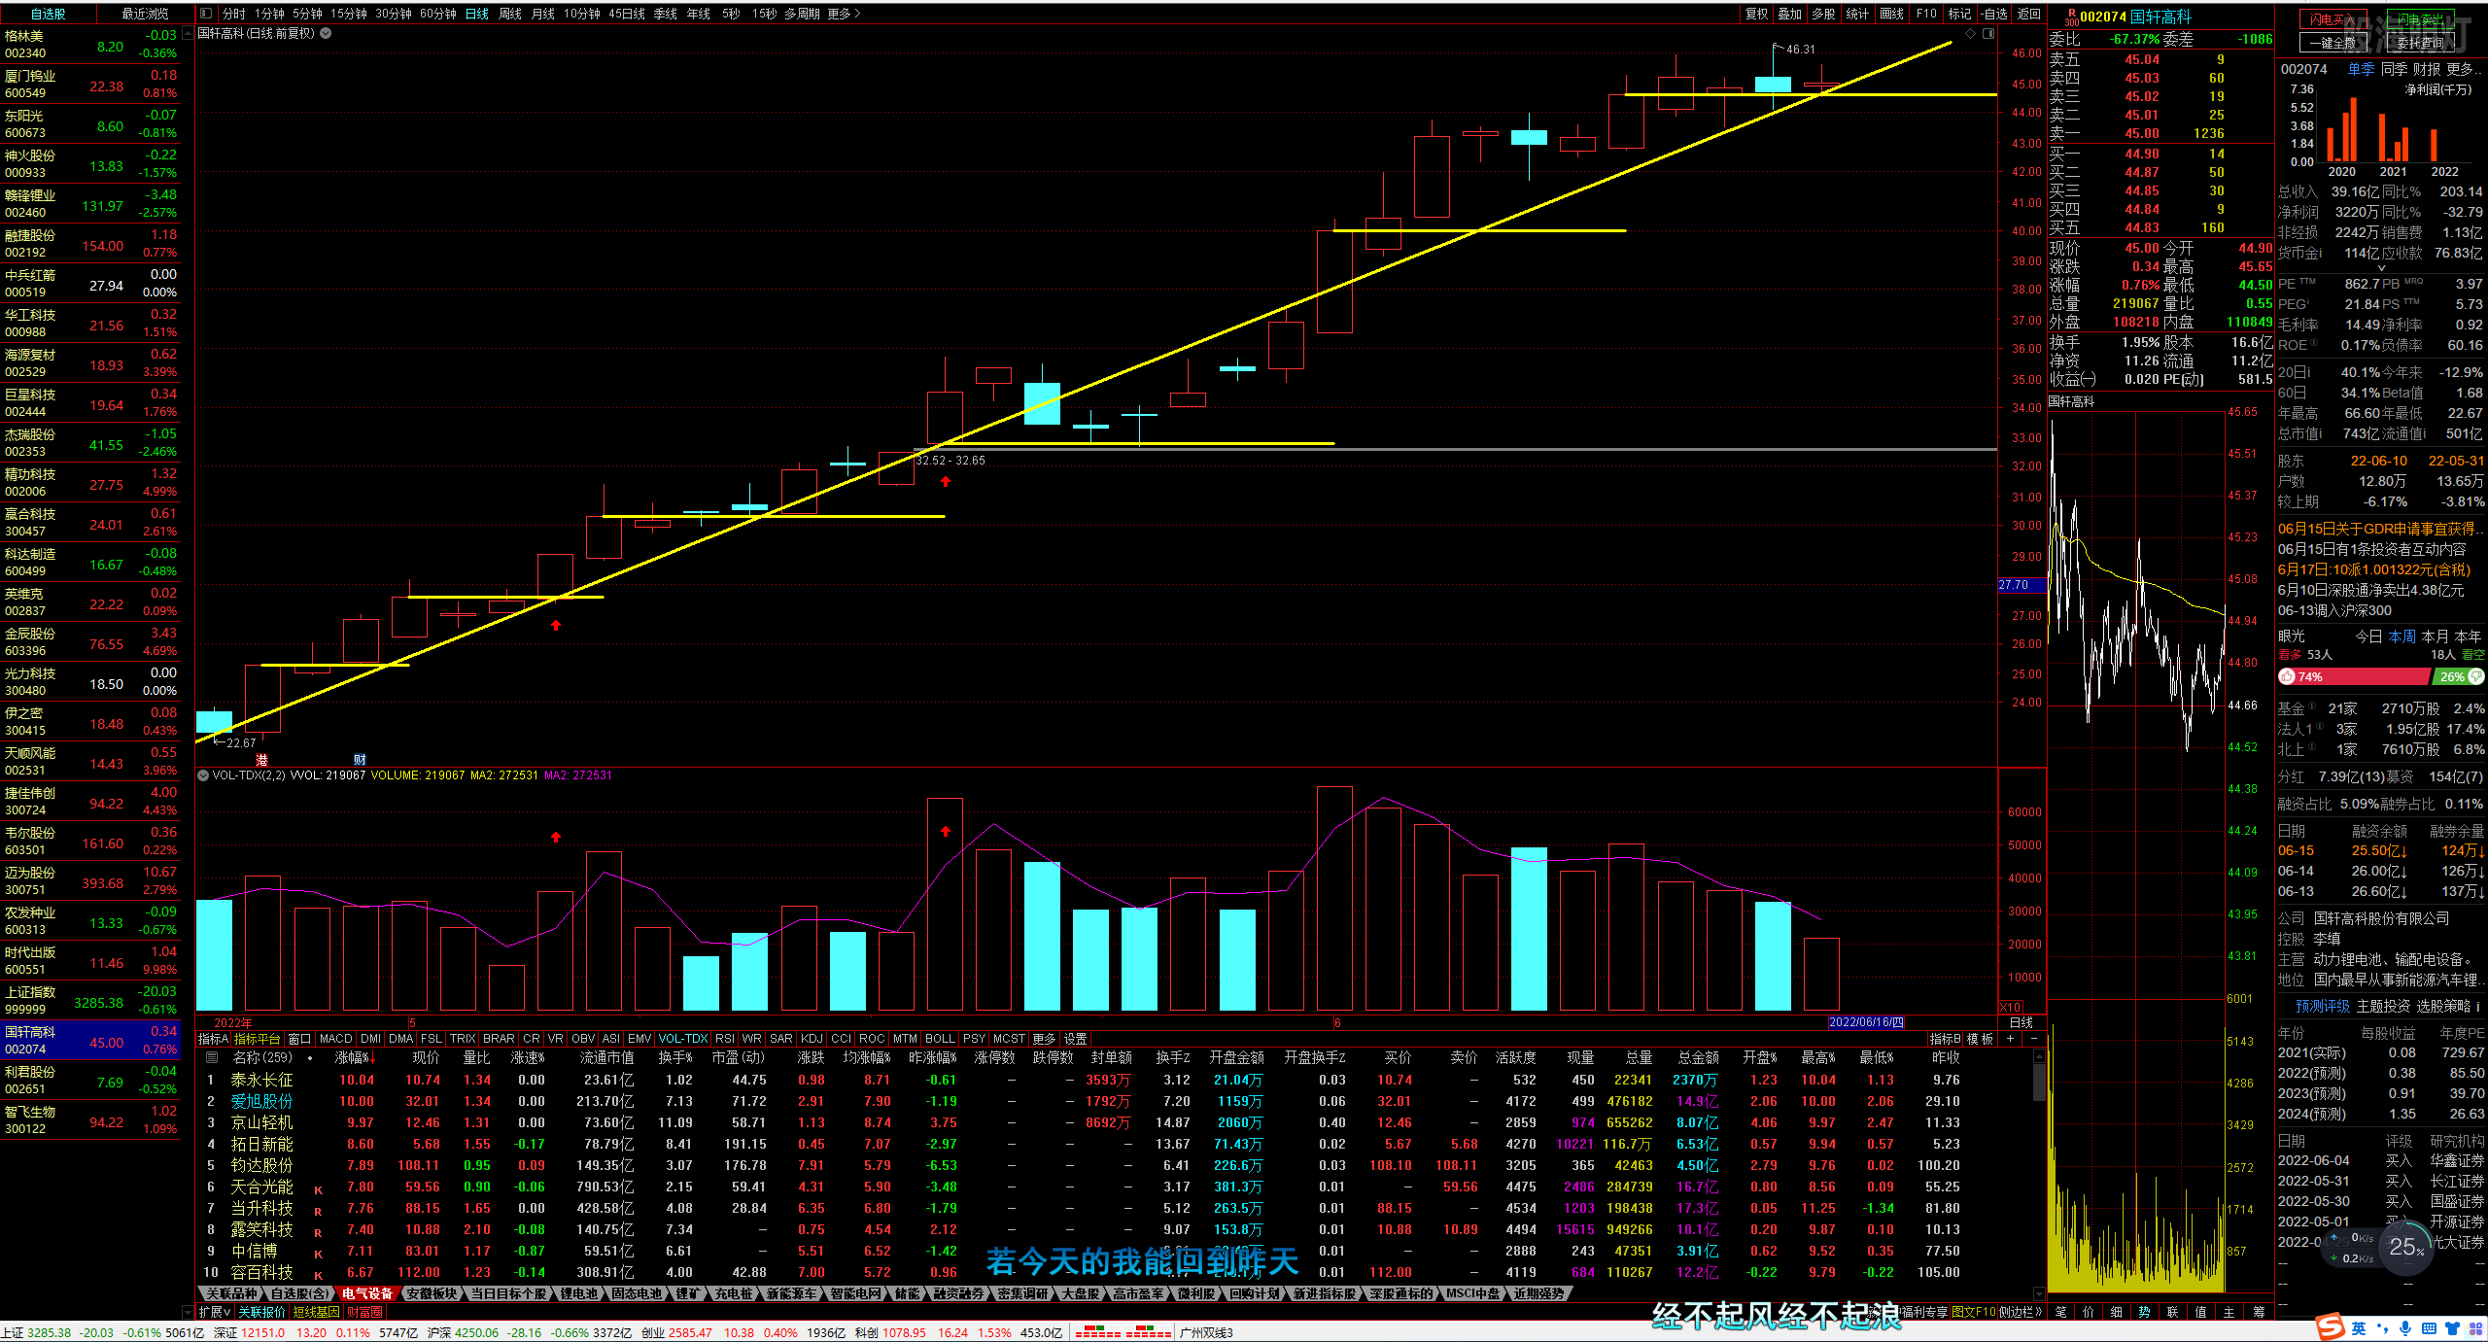Expand the financial data chevron under 货币金
The image size is (2488, 1342).
point(2381,268)
